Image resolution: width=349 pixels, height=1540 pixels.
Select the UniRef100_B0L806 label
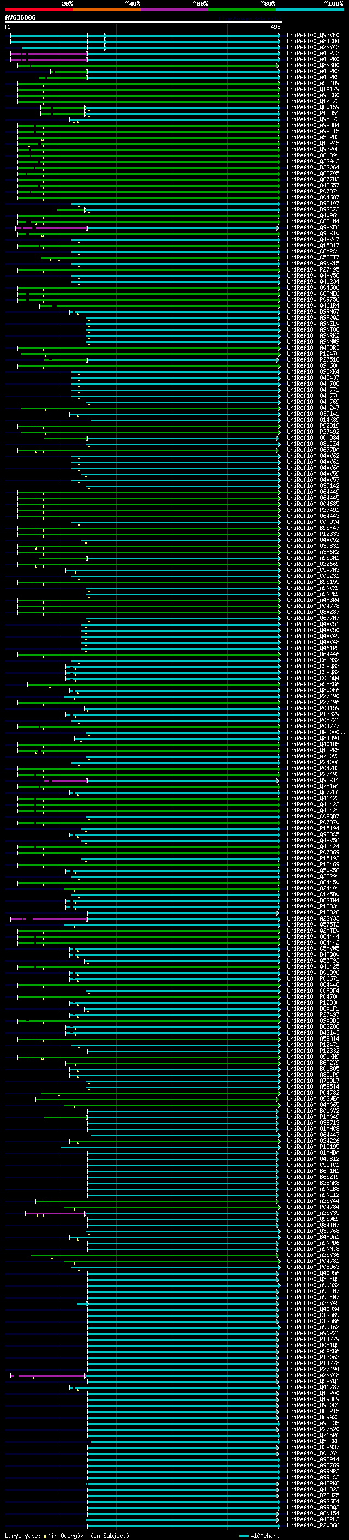pos(312,972)
